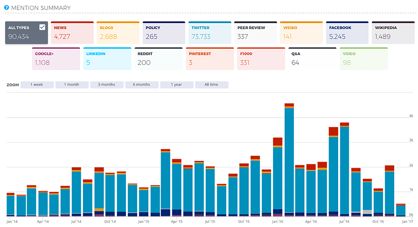Select the Reddit mentions tile
Viewport: 418px width, 227px height.
coord(158,58)
